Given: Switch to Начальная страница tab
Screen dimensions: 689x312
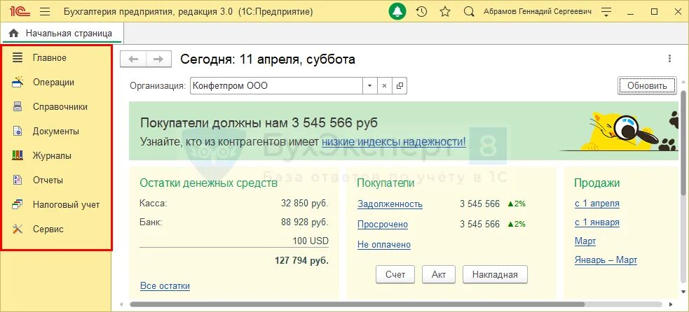Looking at the screenshot, I should (62, 34).
